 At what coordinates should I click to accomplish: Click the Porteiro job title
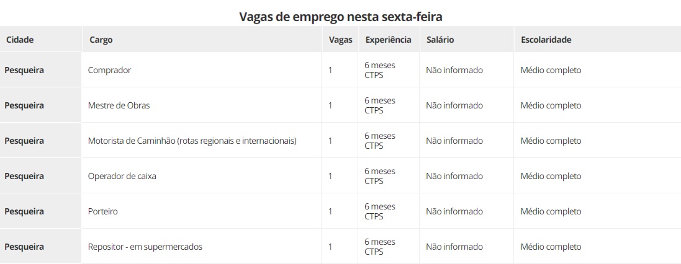coord(102,211)
